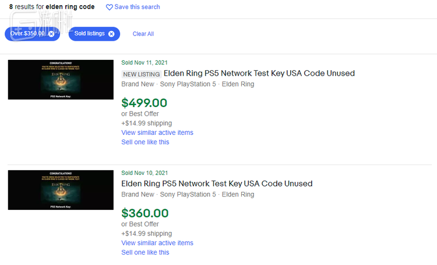
Task: Remove the Sold listings filter via its X icon
Action: click(111, 34)
